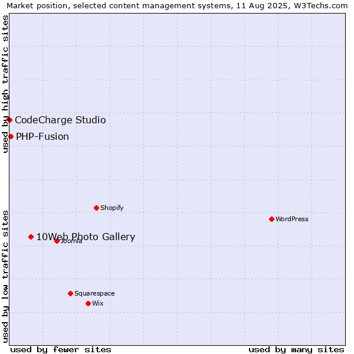Click the 'used by many sites' axis label
This screenshot has height=354, width=354.
[x=296, y=350]
